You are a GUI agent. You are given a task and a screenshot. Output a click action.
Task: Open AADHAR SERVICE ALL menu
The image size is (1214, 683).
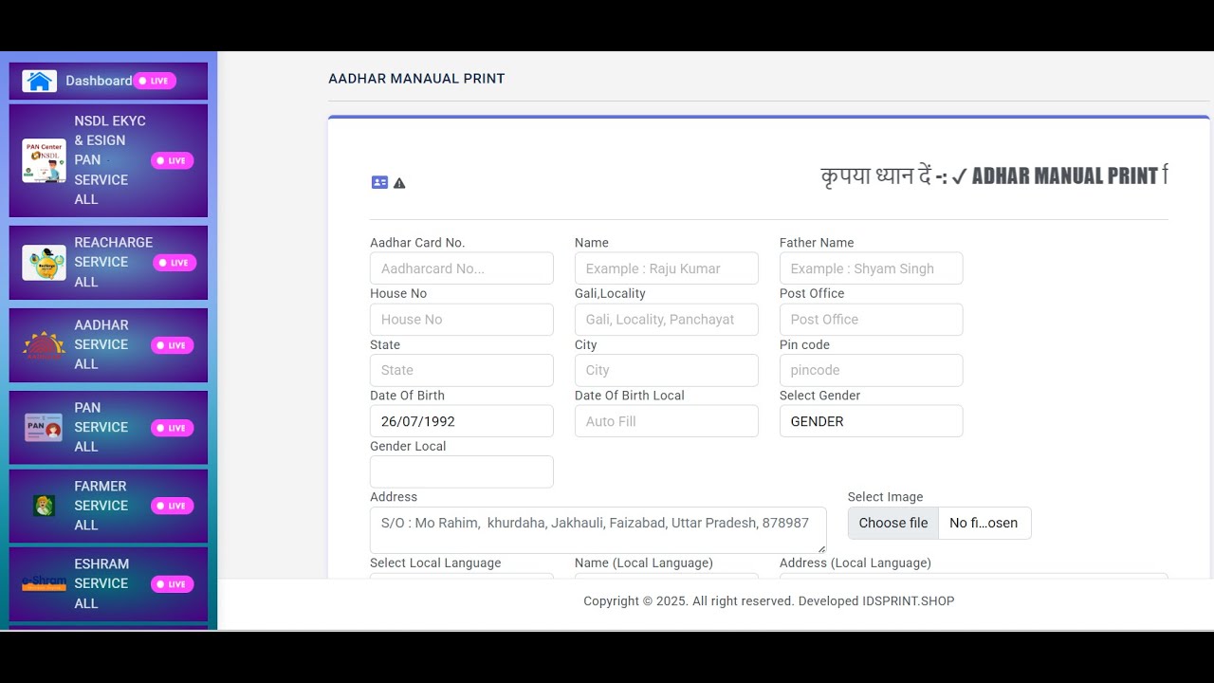click(108, 345)
